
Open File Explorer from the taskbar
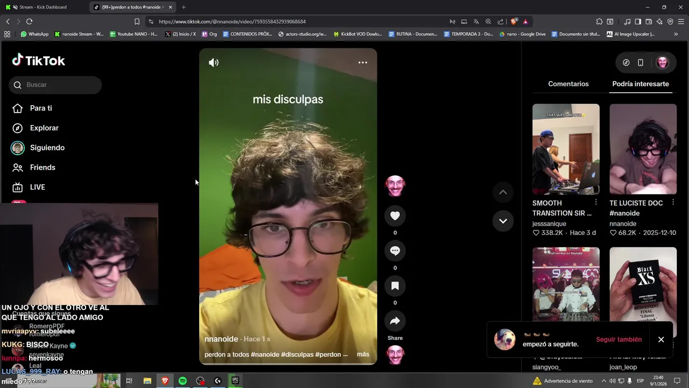(147, 381)
